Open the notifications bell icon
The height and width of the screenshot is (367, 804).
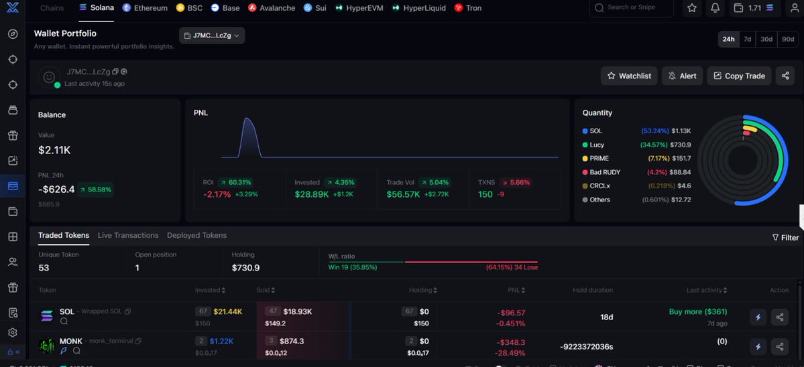pos(715,8)
